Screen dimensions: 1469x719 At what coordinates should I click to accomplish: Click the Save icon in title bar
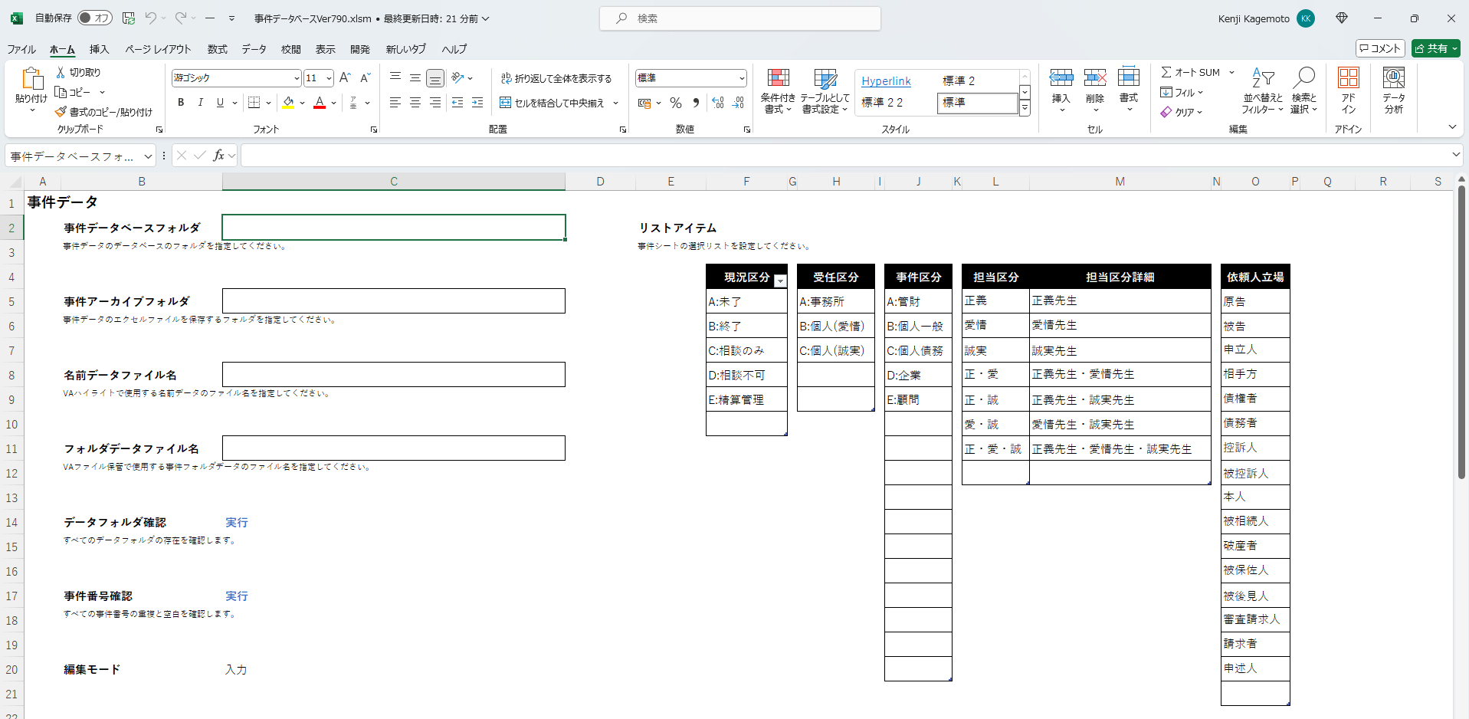[x=129, y=18]
